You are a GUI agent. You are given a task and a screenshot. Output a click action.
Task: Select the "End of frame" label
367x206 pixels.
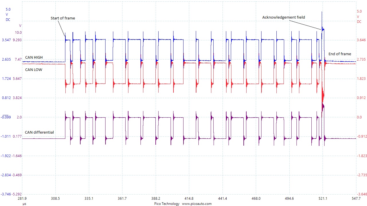[x=339, y=54]
